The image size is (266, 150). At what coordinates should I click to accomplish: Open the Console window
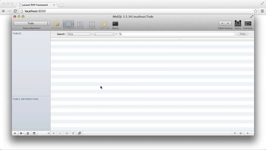(248, 25)
